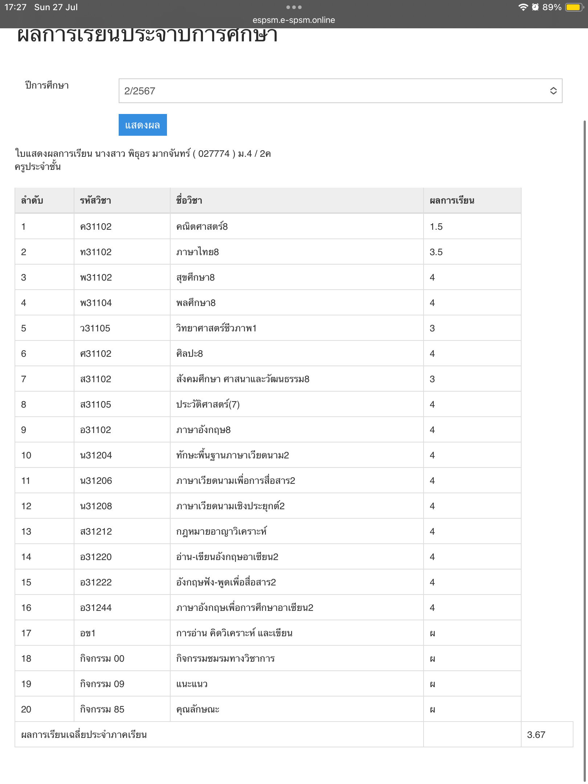Select subject อังกฤษฟัง-พูดเพื่อสื่อสาร2
This screenshot has width=588, height=784.
coord(226,582)
